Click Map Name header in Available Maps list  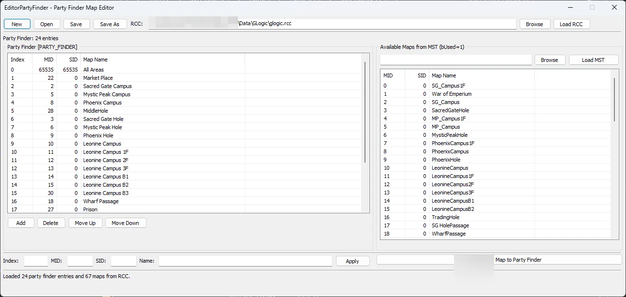point(481,75)
